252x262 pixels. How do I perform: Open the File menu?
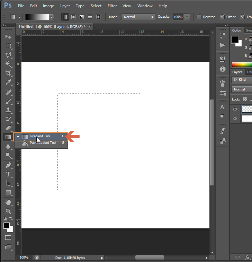(21, 6)
